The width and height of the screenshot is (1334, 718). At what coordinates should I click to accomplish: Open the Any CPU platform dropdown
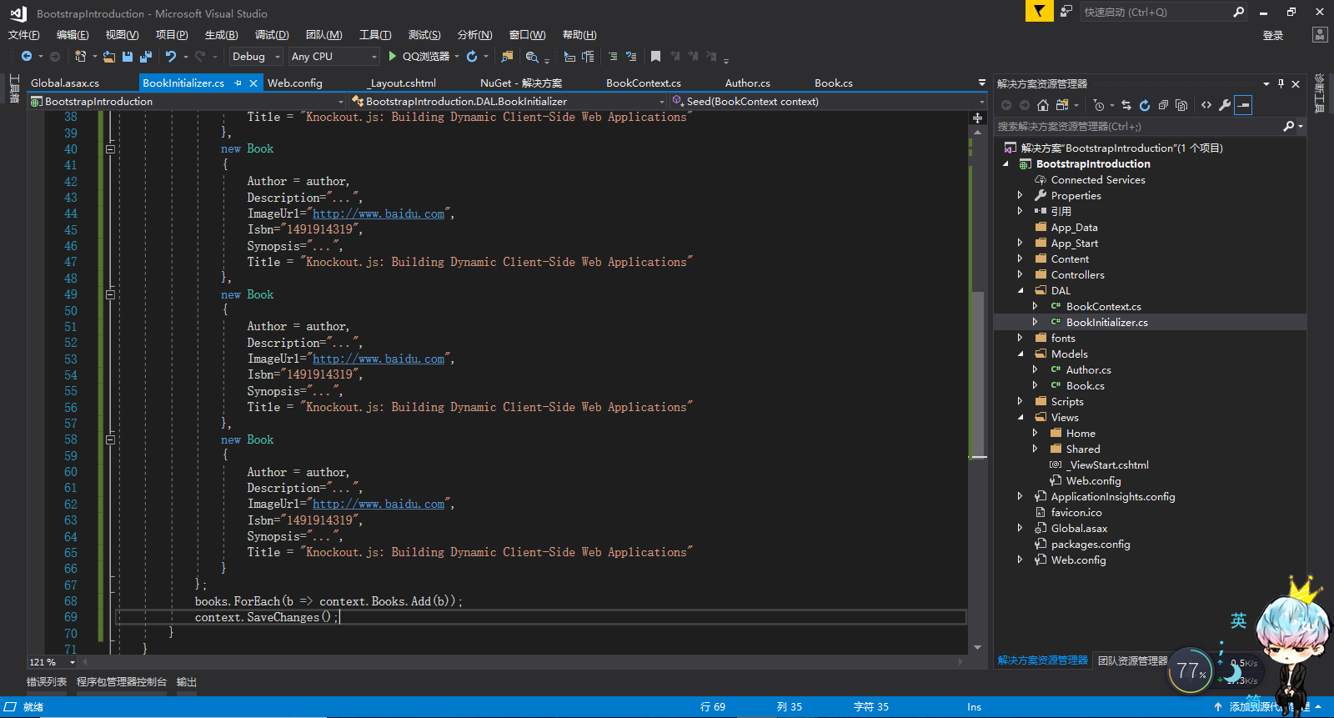click(333, 57)
